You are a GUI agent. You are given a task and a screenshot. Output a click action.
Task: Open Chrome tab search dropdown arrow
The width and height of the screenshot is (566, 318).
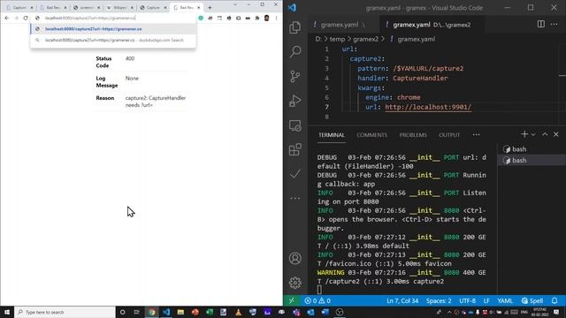point(235,4)
